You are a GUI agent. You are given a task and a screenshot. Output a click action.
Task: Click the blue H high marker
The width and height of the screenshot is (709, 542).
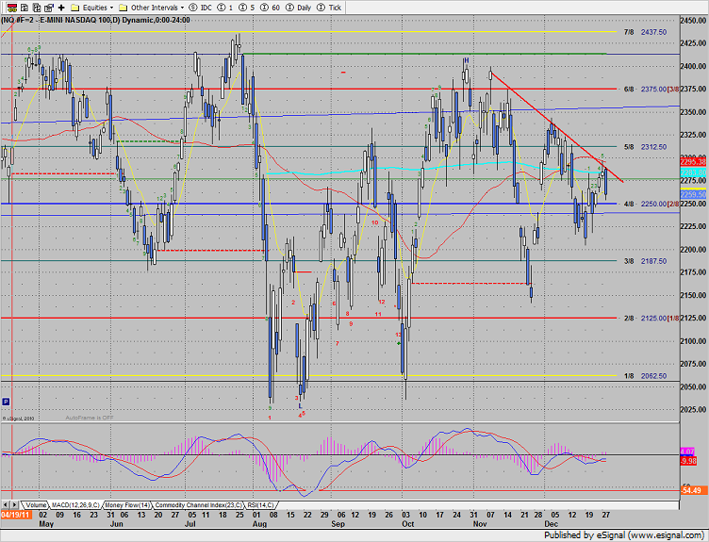(467, 60)
